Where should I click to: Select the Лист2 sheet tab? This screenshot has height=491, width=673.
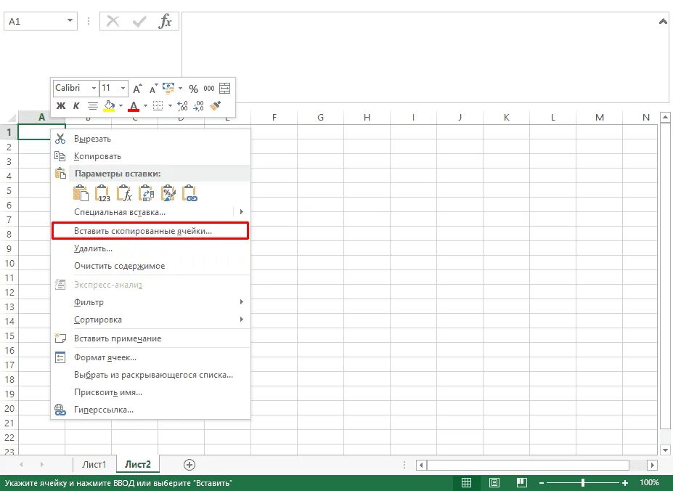tap(138, 464)
